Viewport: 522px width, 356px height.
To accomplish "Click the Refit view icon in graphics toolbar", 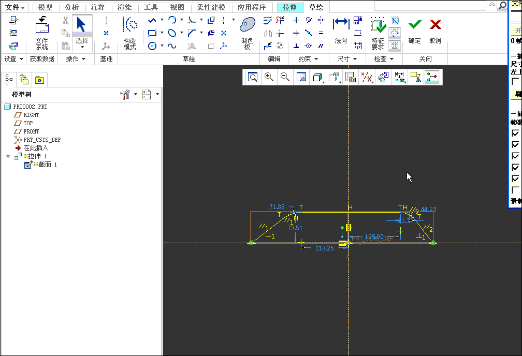I will click(253, 77).
